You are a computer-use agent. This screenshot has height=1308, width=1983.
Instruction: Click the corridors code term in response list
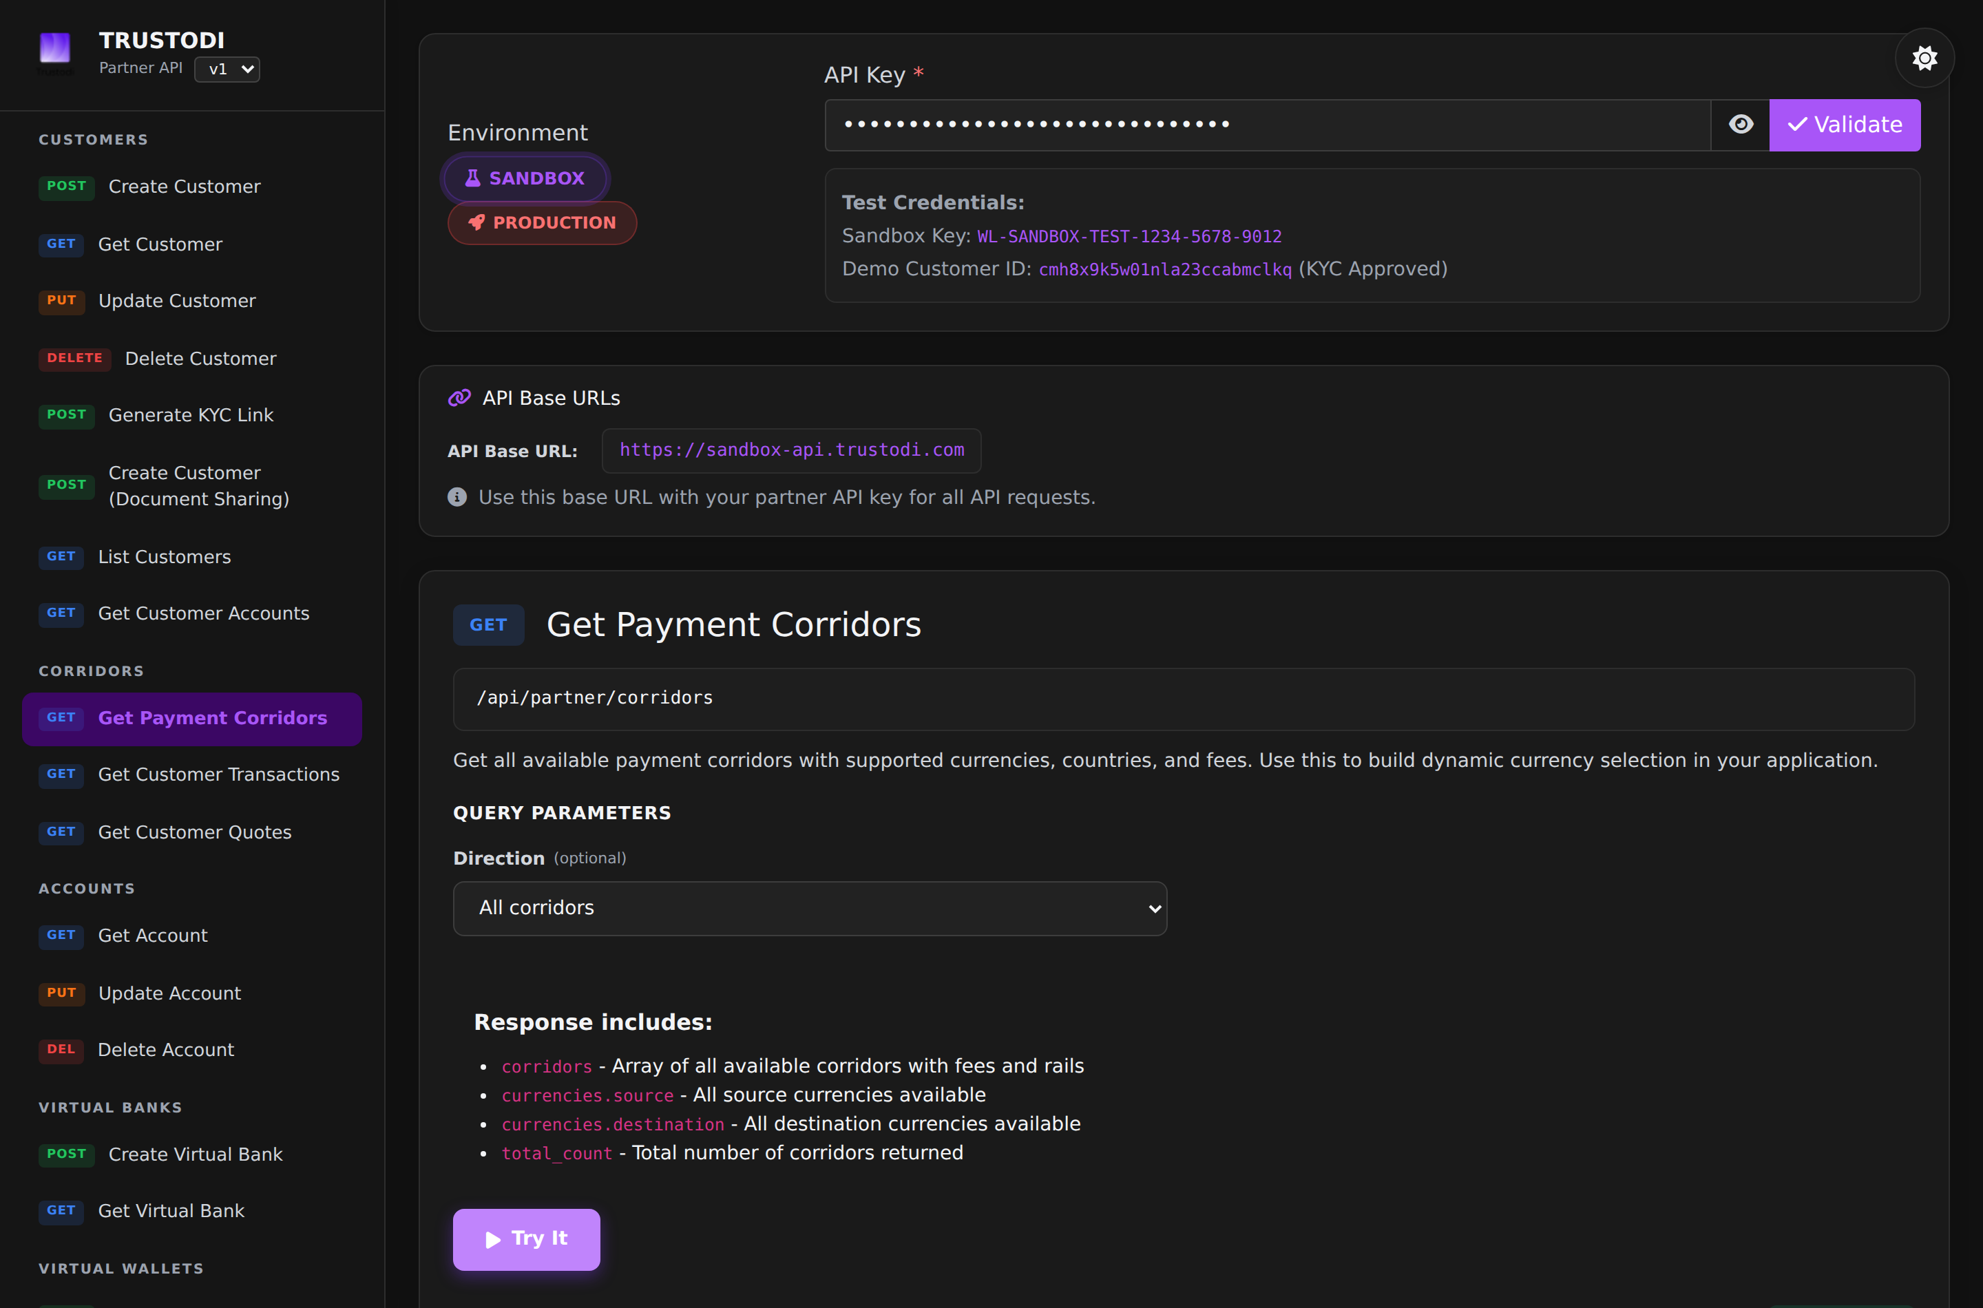[547, 1068]
